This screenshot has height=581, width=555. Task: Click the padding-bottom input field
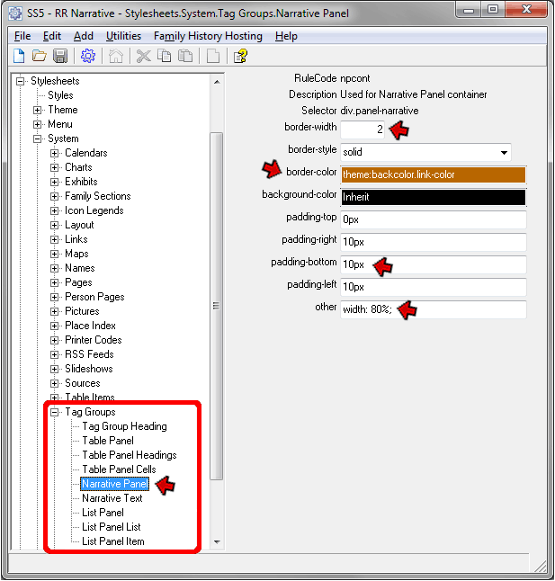coord(433,264)
